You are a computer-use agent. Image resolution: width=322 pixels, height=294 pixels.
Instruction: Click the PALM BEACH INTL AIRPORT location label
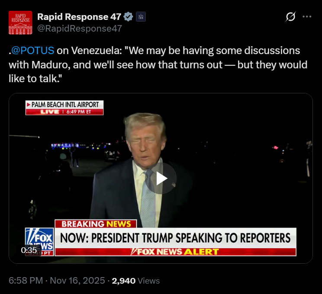pos(64,105)
